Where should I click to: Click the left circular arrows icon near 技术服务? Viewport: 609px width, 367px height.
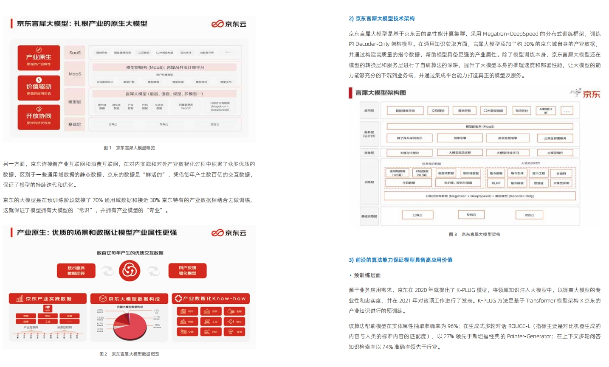(107, 271)
